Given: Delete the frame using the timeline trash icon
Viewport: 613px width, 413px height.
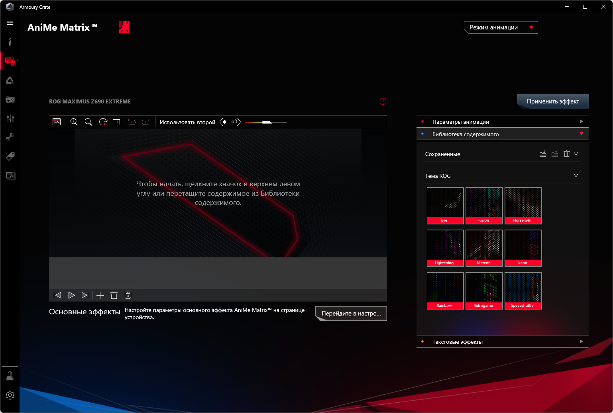Looking at the screenshot, I should point(114,295).
